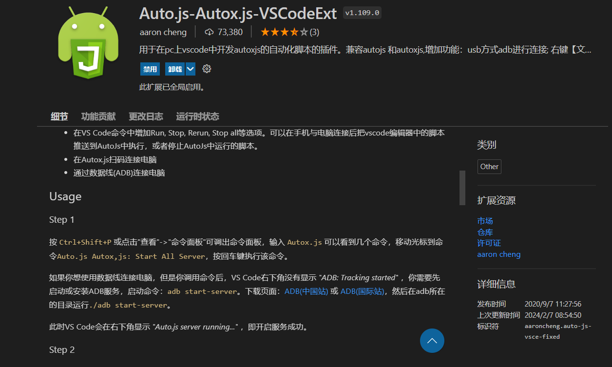The image size is (612, 367).
Task: Click the 类别 section heading
Action: [x=487, y=145]
